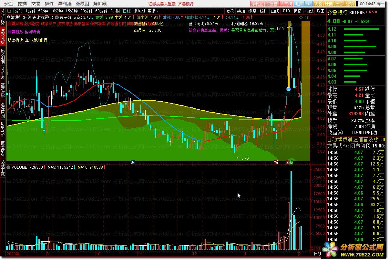Open the 交易 menu

click(36, 4)
